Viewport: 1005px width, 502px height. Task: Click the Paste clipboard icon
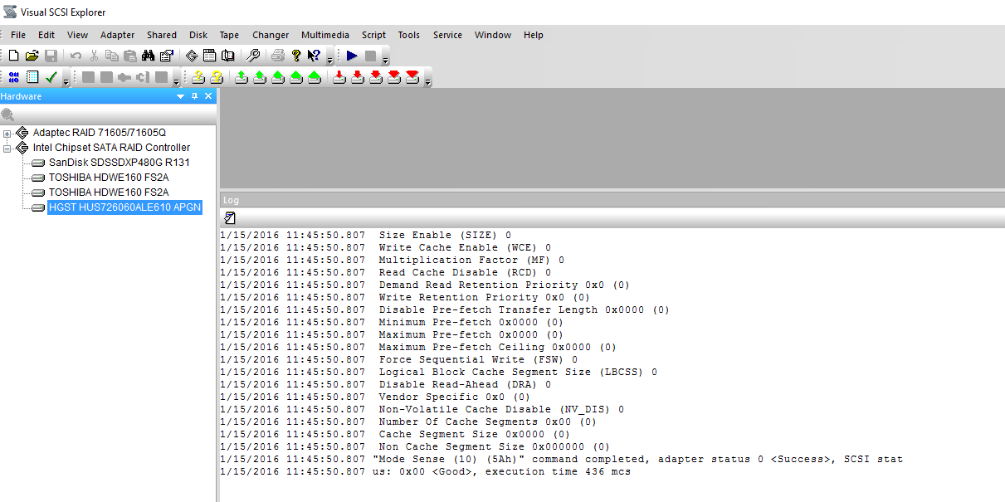pos(130,56)
